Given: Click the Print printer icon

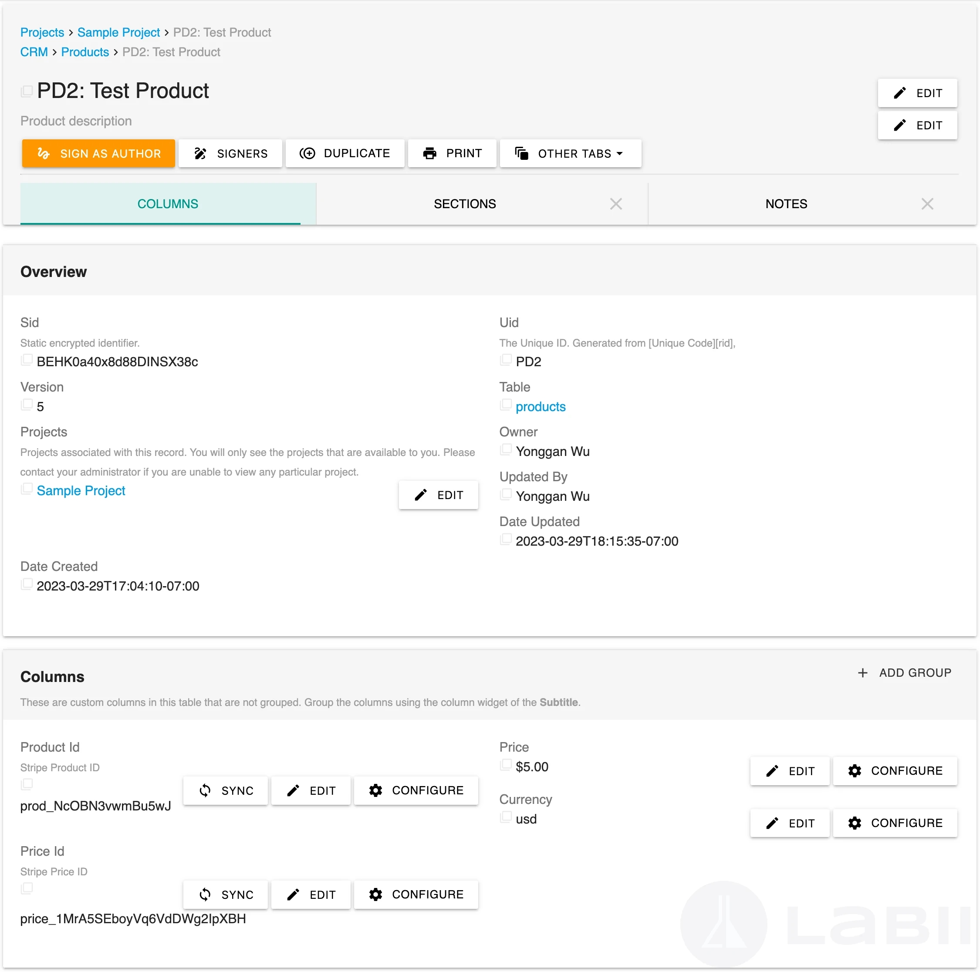Looking at the screenshot, I should [x=429, y=153].
